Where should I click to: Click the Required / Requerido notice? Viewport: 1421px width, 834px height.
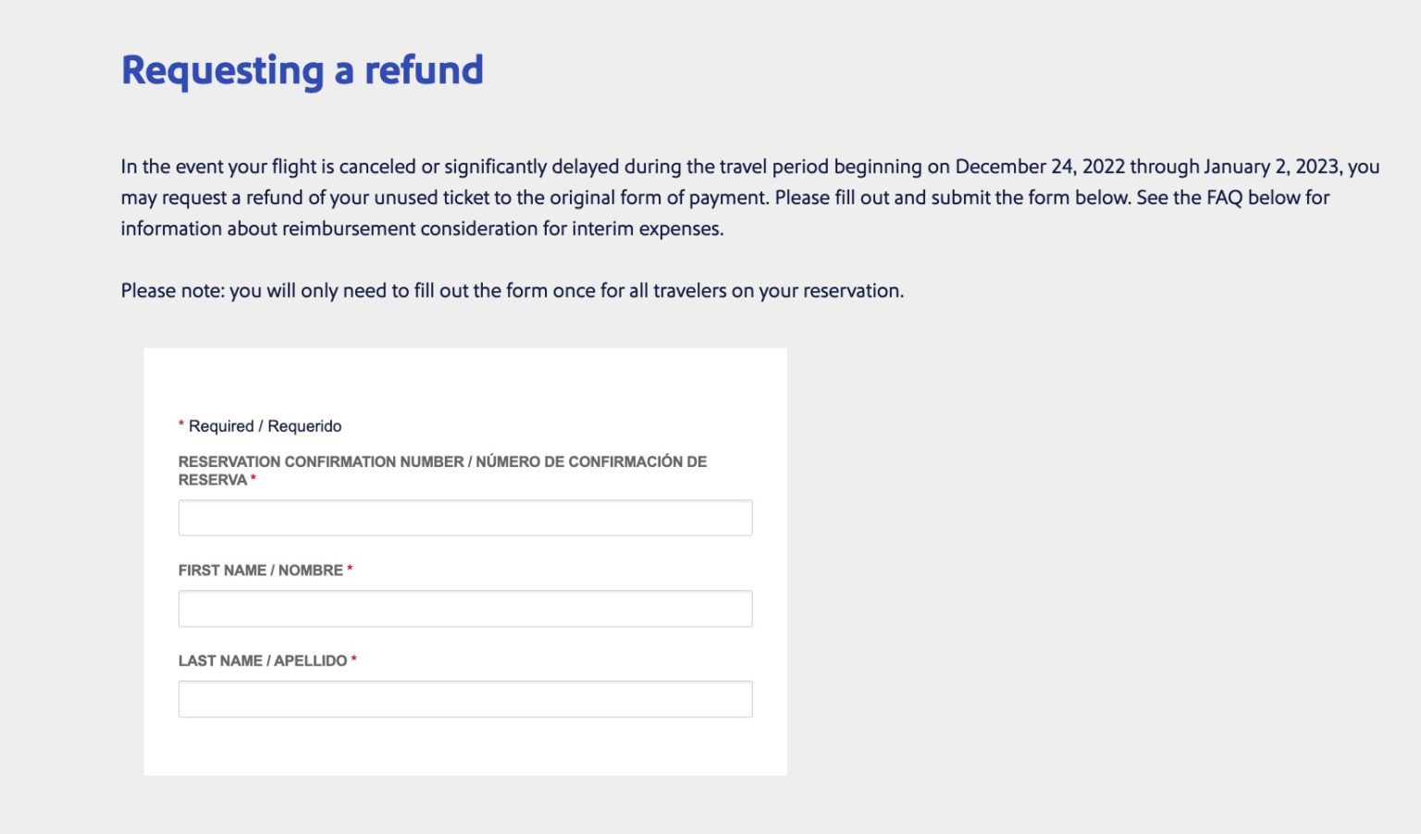(x=259, y=425)
